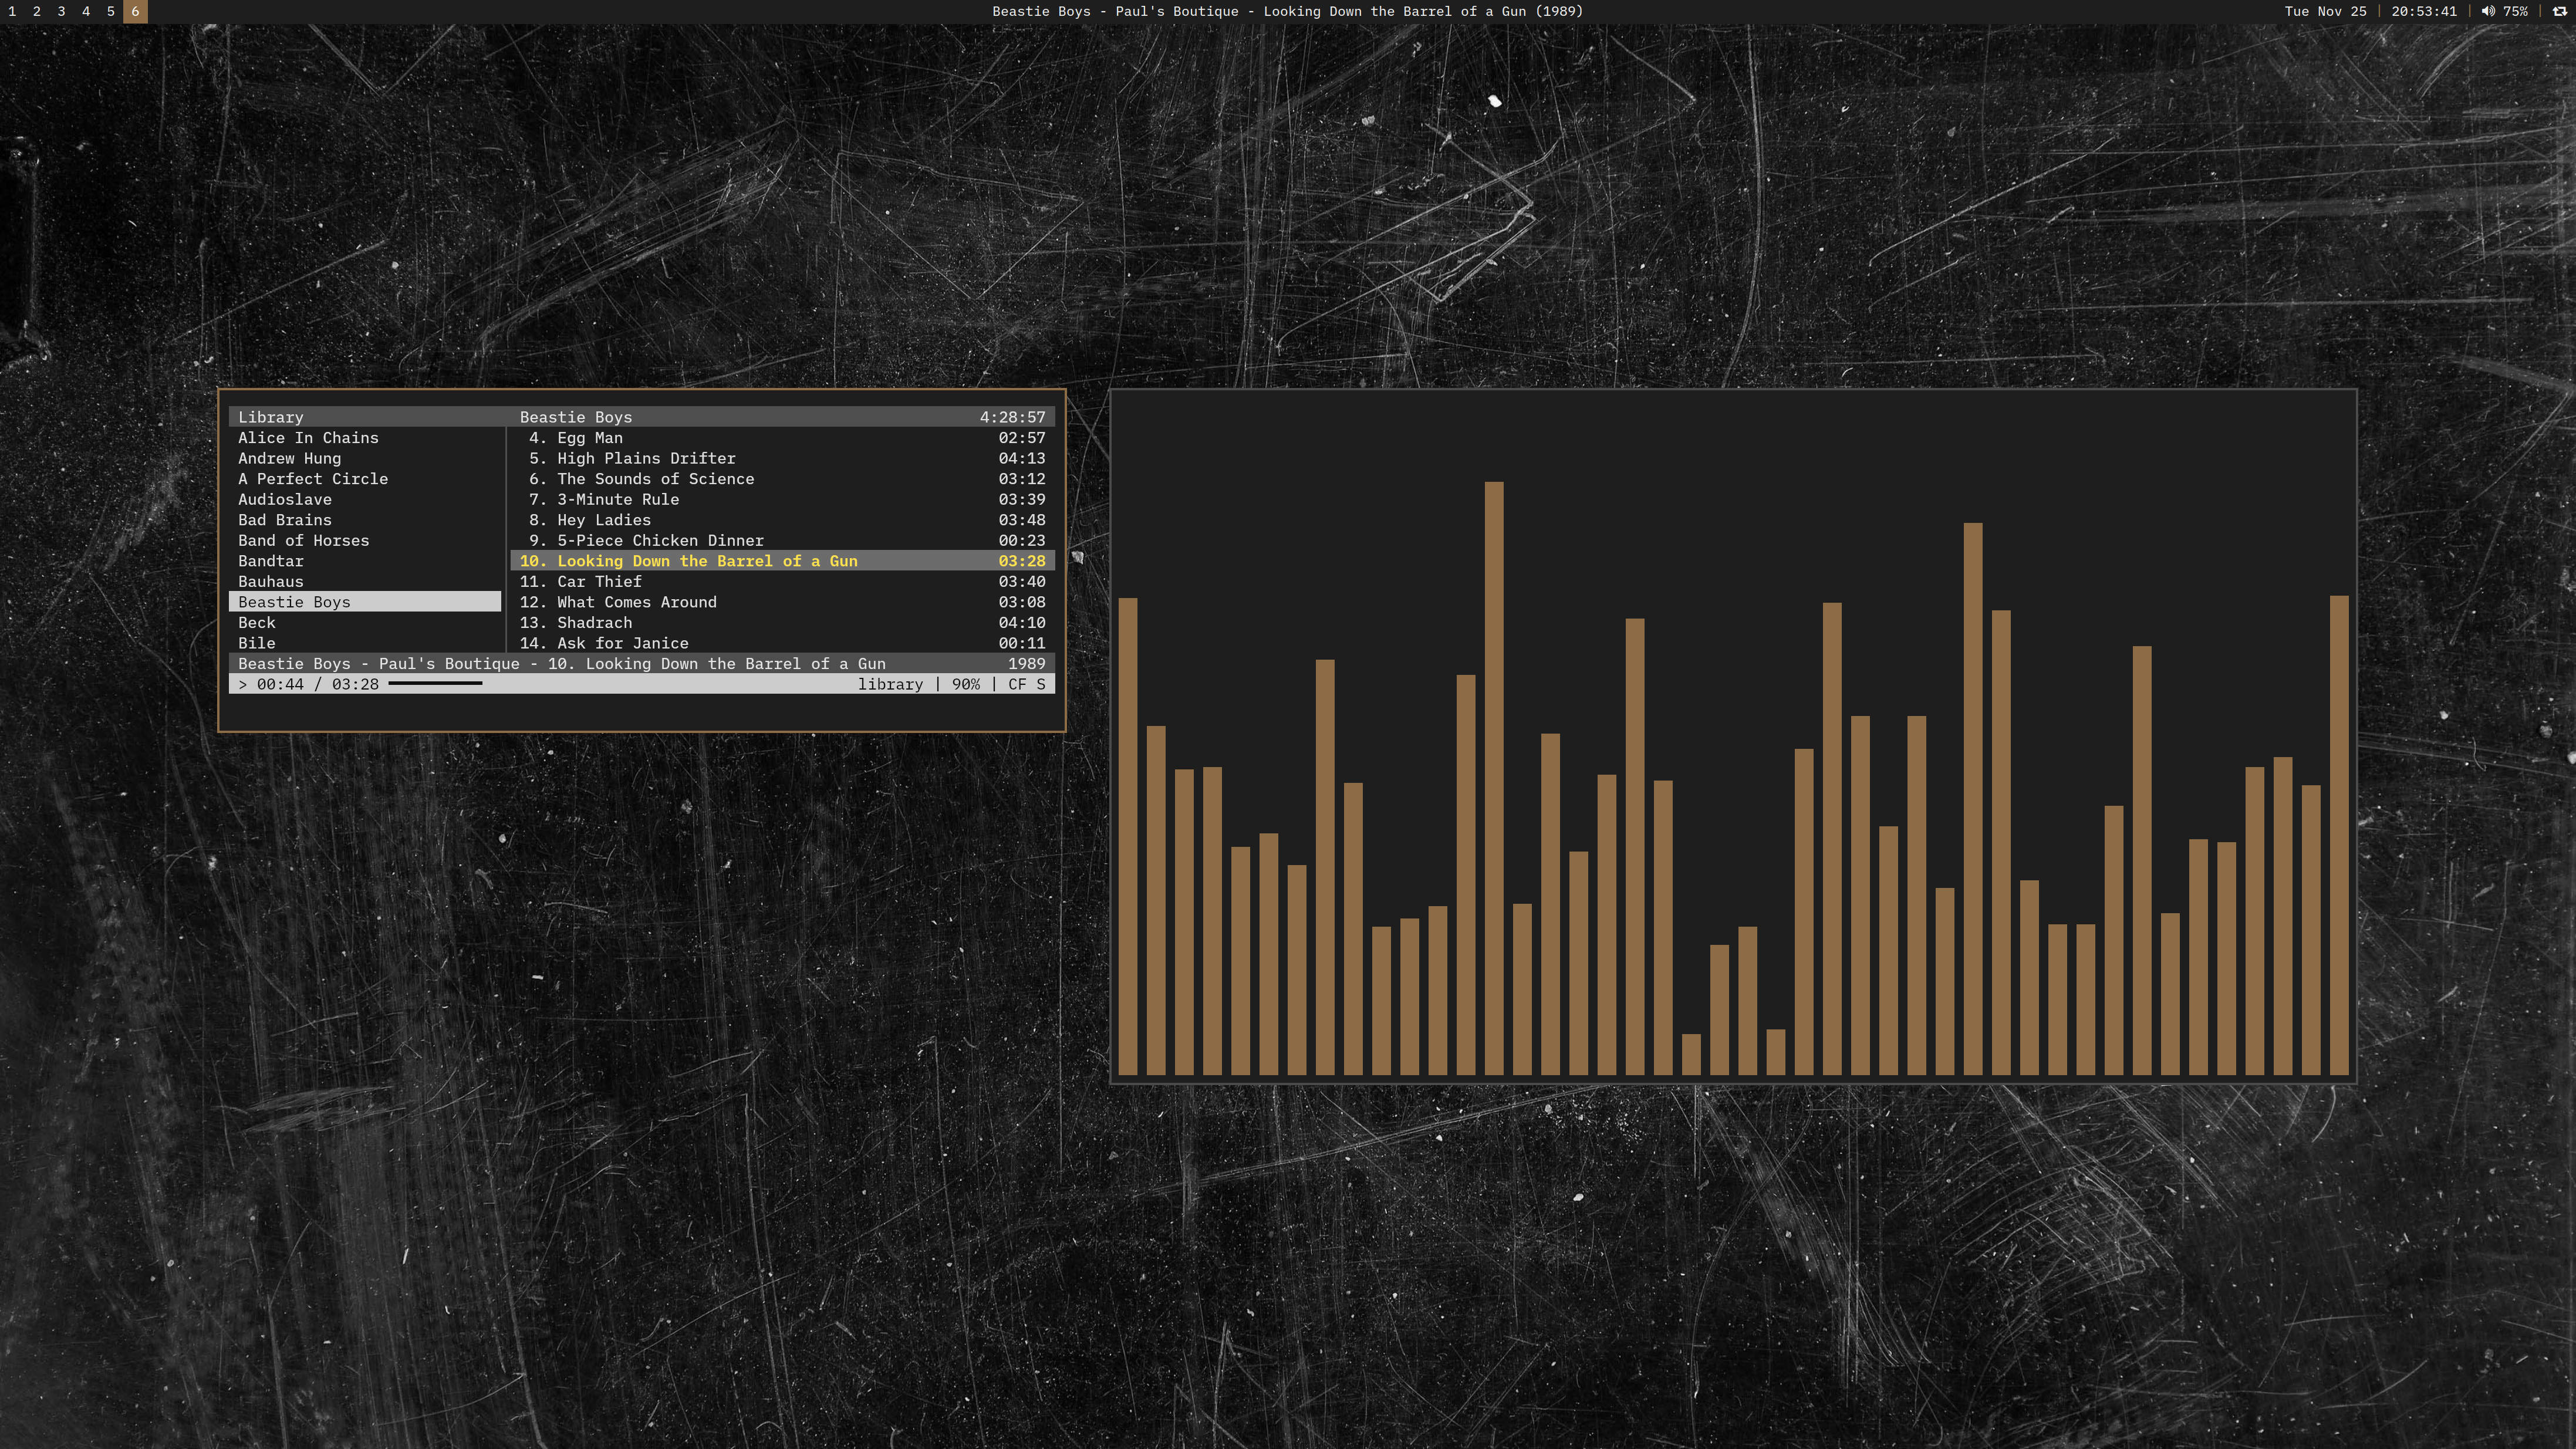Click the now playing title in top bar
Viewport: 2576px width, 1449px height.
pyautogui.click(x=1287, y=12)
